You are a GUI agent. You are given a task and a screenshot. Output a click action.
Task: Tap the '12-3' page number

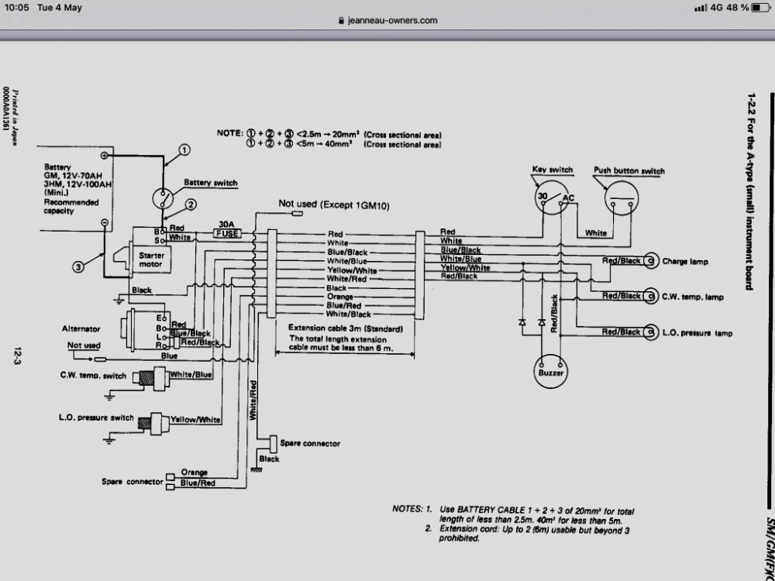(x=18, y=356)
